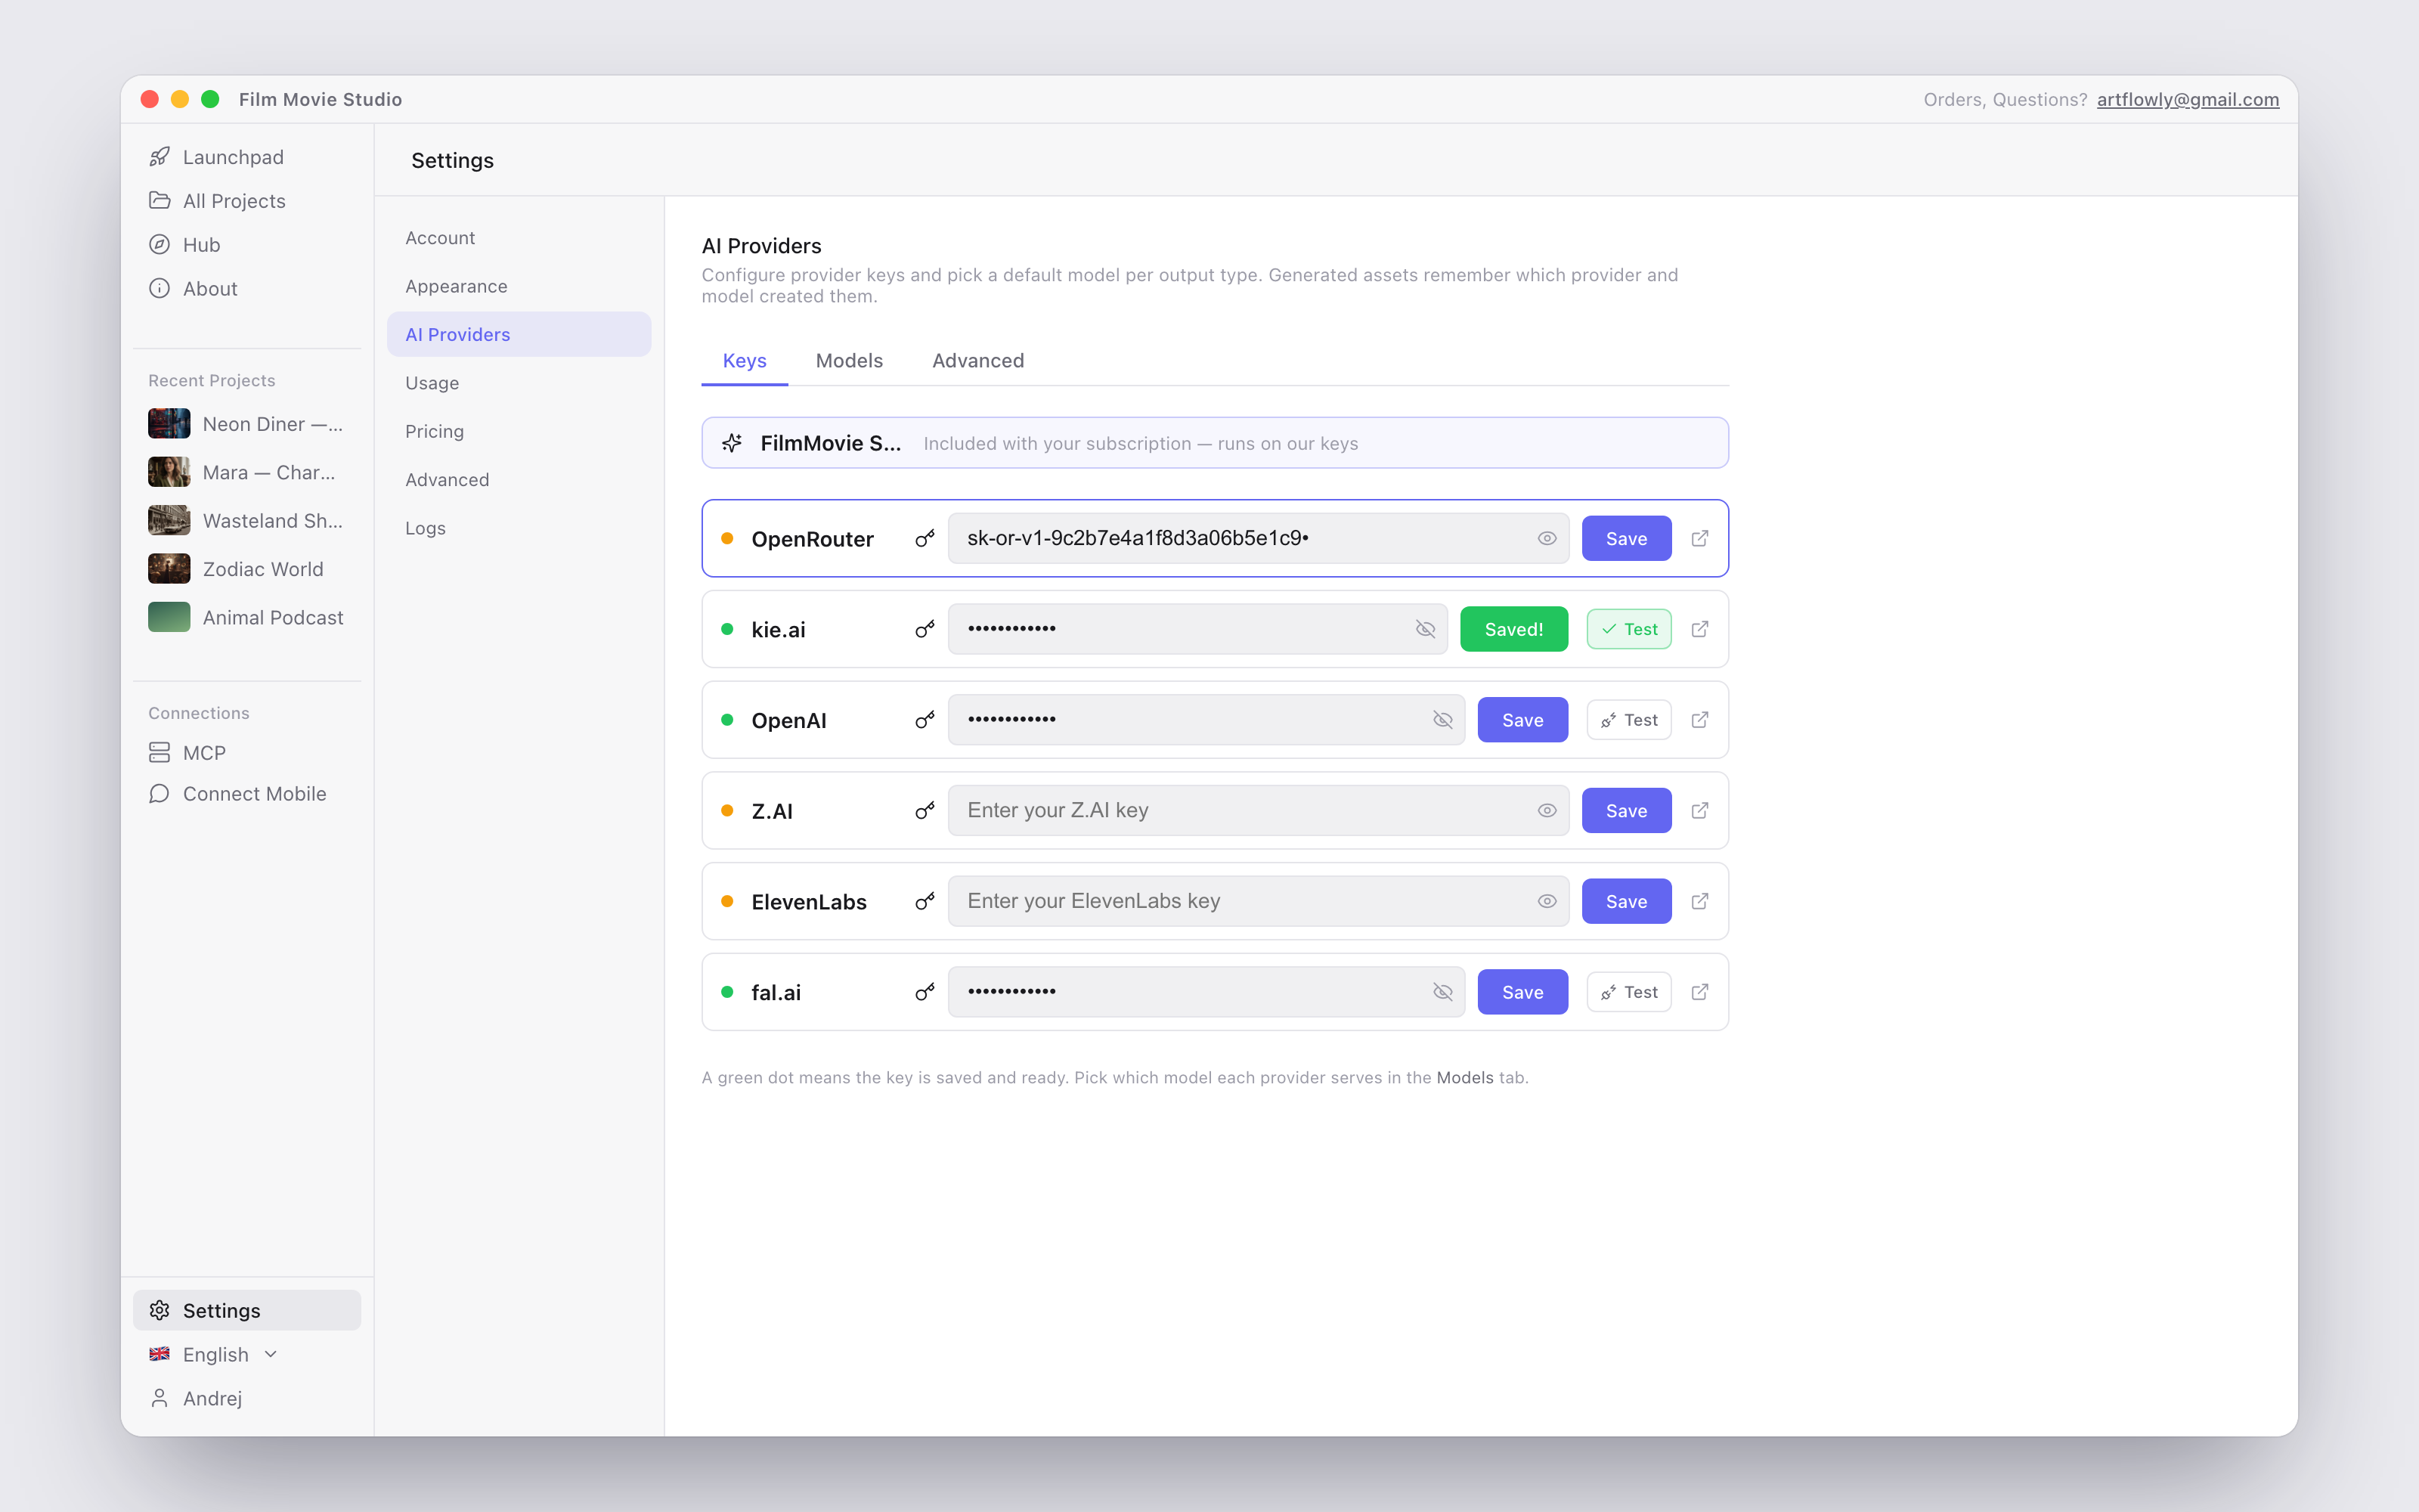Click into the ElevenLabs key field
Screen dimensions: 2419x1512
coord(1257,901)
